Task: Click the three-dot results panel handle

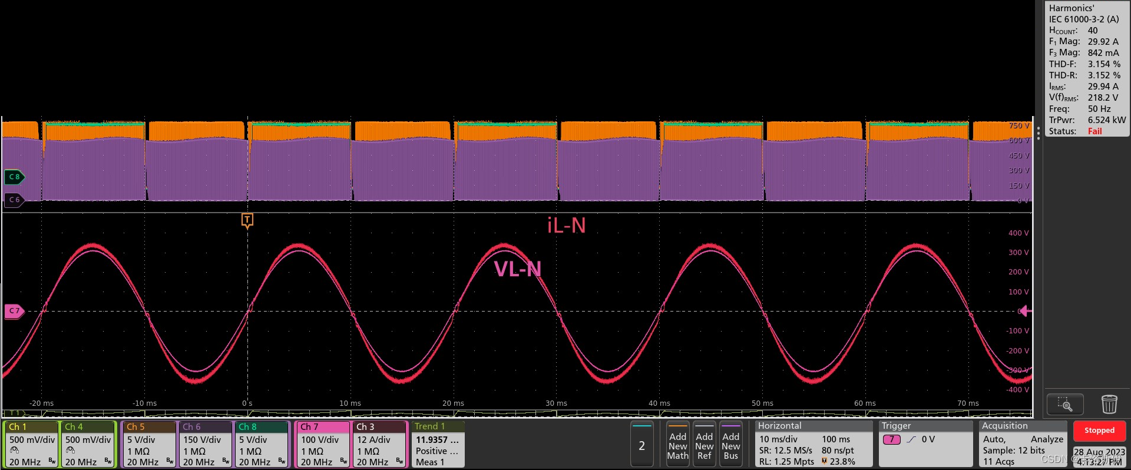Action: (x=1038, y=133)
